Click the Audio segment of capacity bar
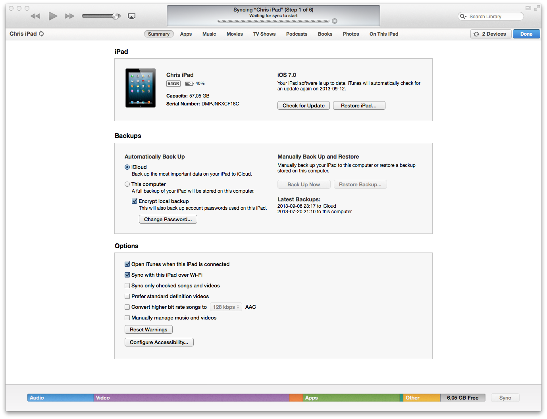 (x=60, y=398)
